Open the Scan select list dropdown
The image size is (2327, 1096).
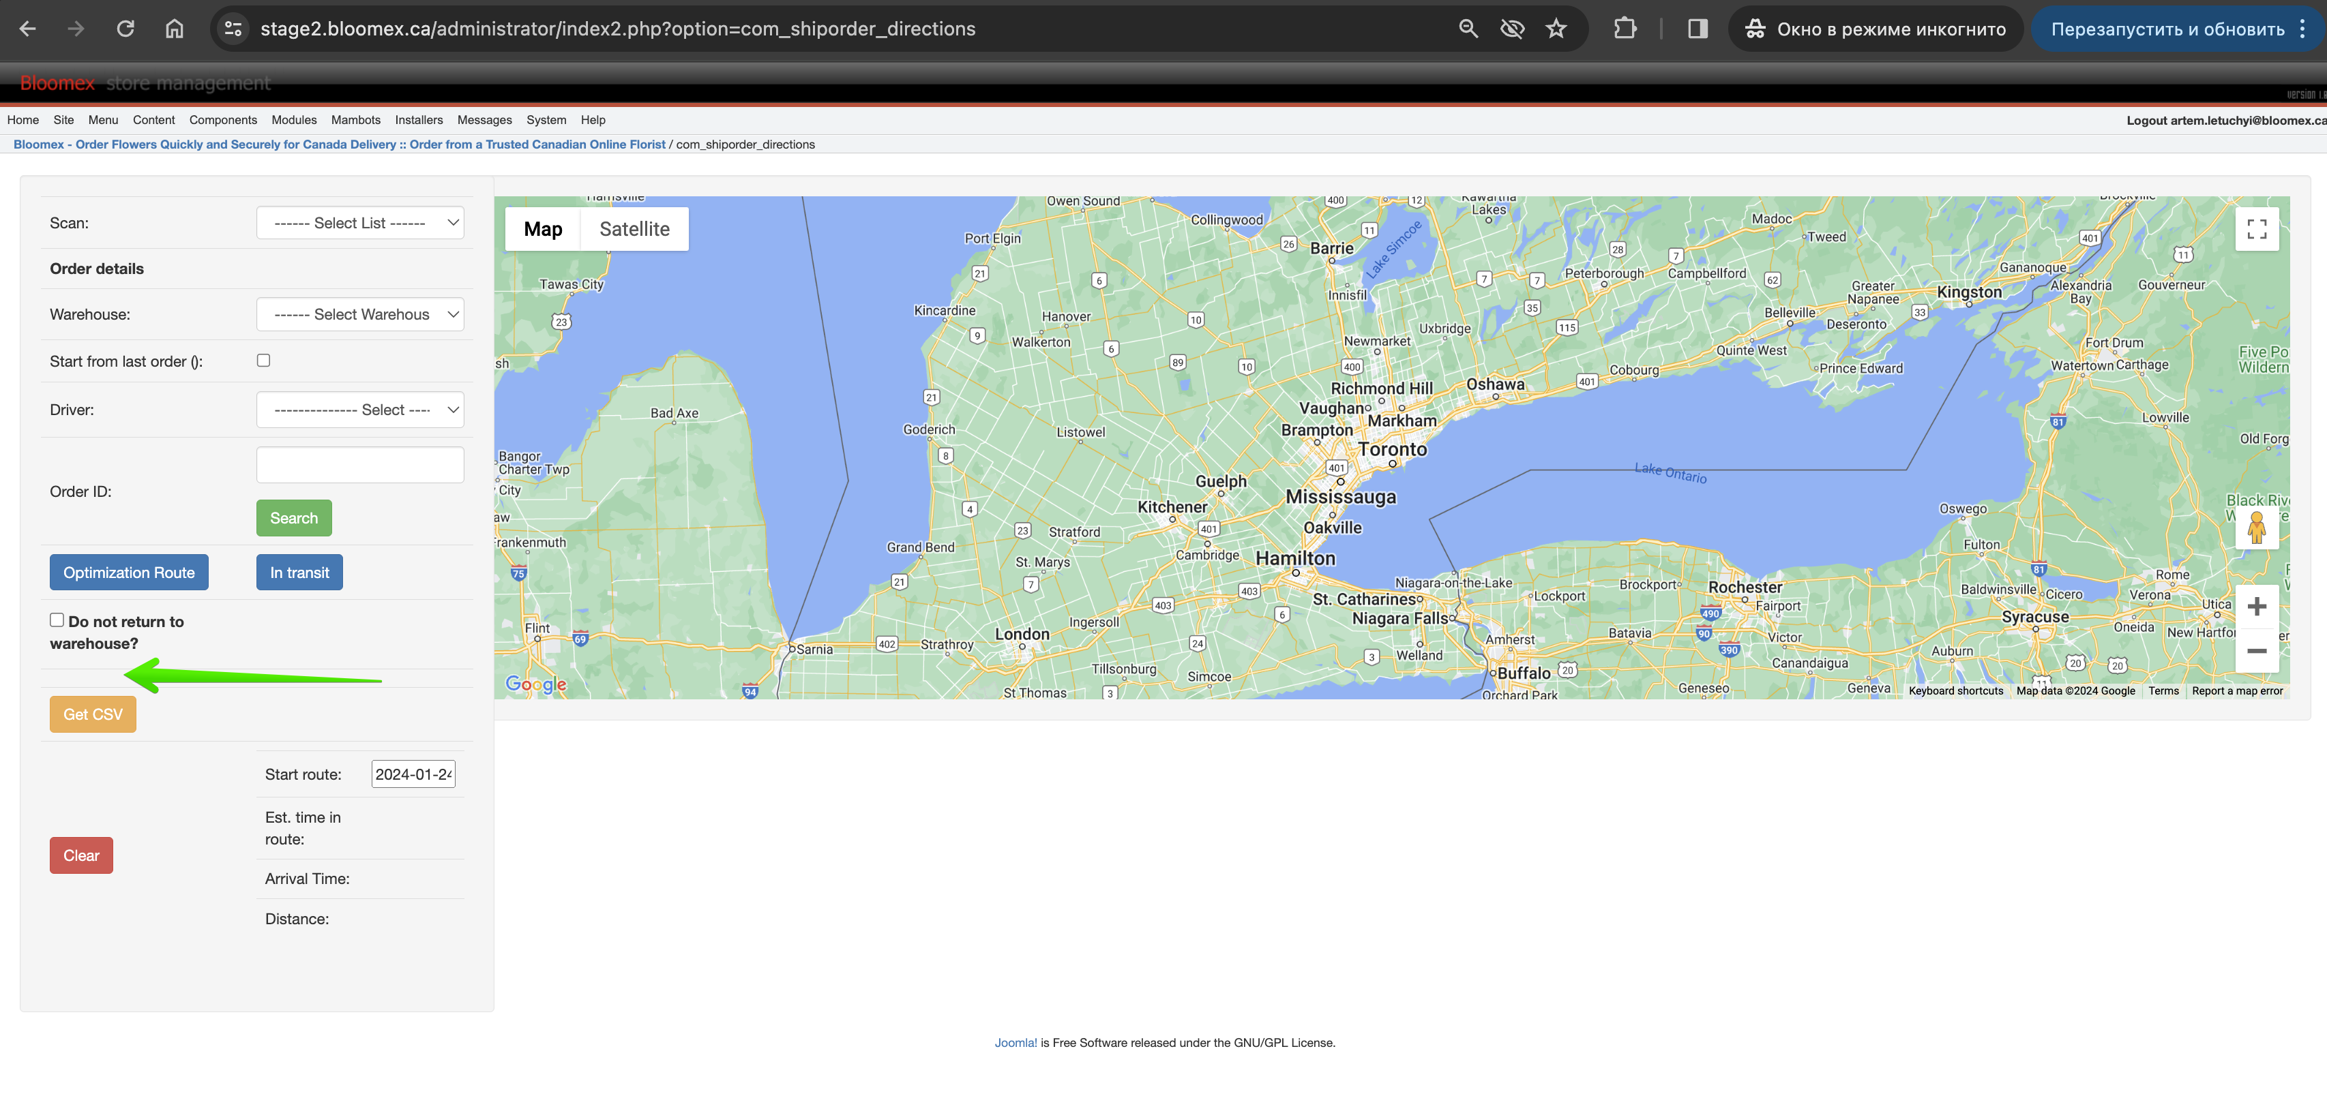pyautogui.click(x=359, y=223)
